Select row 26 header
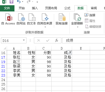 (x=3, y=89)
